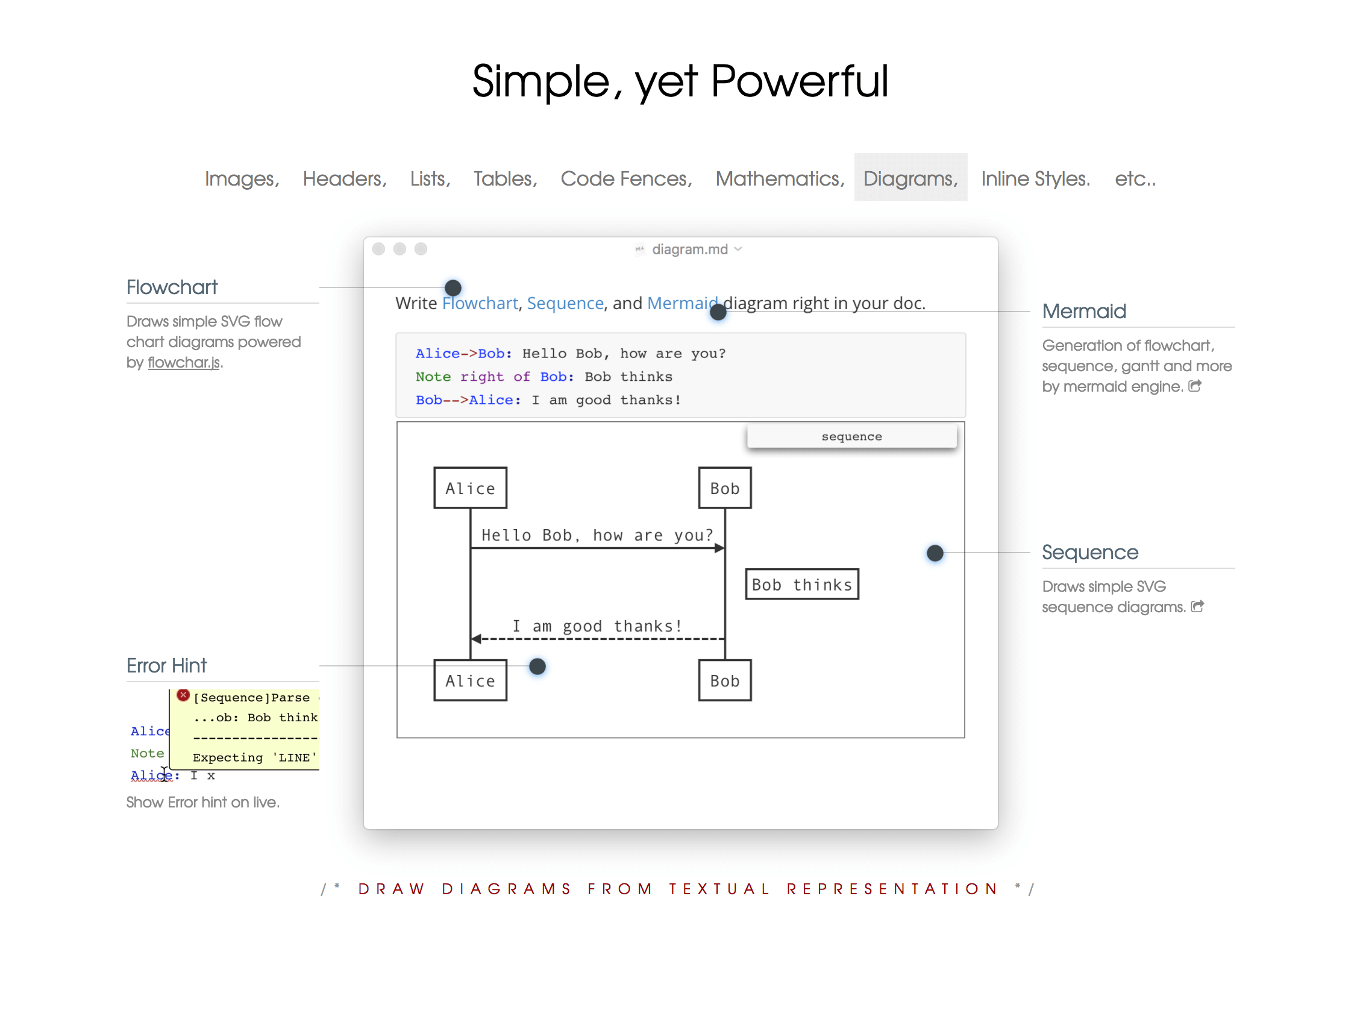Select the Mathematics tab
1363x1028 pixels.
[780, 178]
